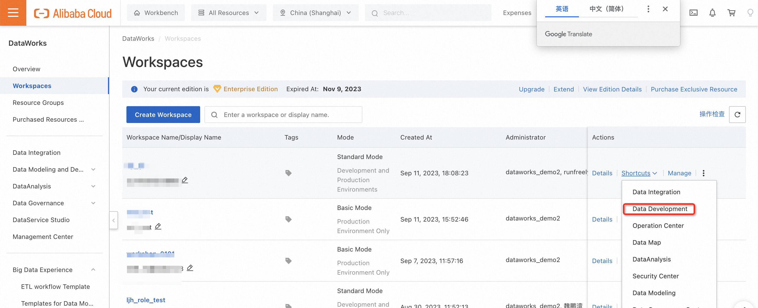Click the info icon in the edition banner
The width and height of the screenshot is (758, 308).
click(x=134, y=89)
